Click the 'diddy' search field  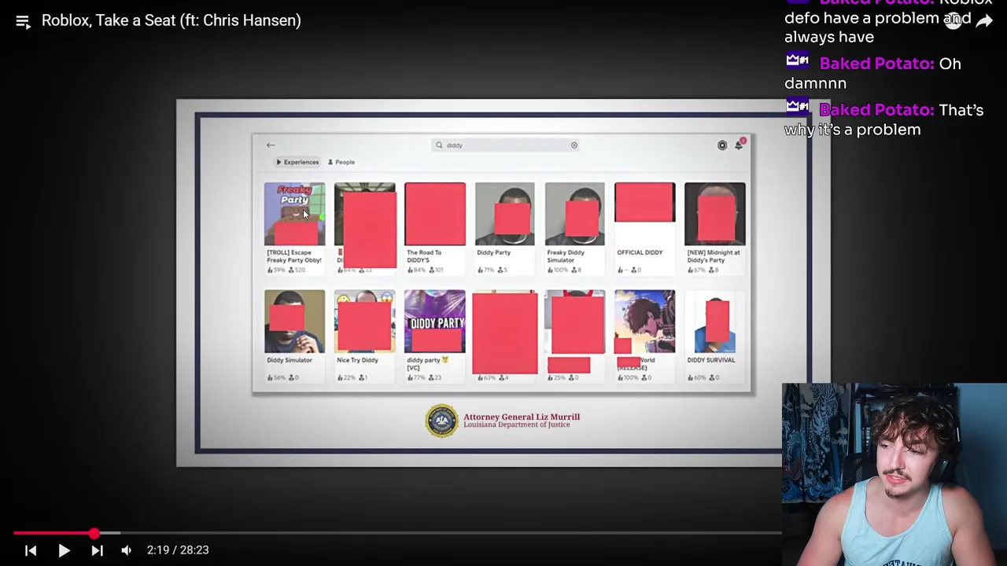505,145
